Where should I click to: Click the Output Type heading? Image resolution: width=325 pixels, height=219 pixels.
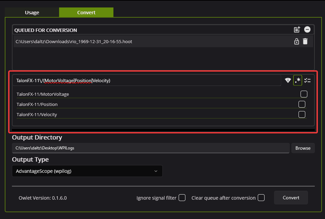coord(30,160)
